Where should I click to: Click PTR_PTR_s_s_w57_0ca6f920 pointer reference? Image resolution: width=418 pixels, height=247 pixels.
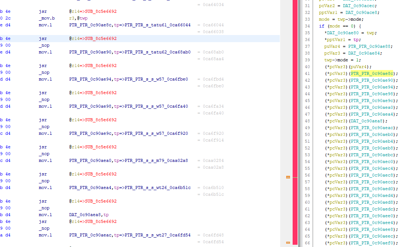156,133
